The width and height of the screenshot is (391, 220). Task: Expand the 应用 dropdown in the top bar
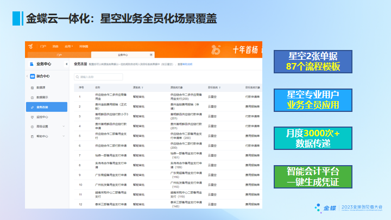[69, 46]
